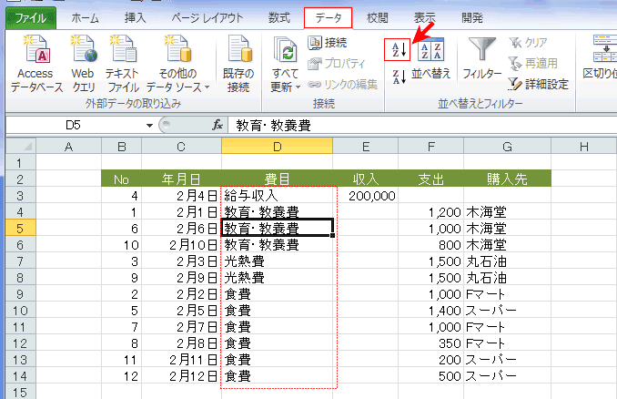Select the Data (データ) tab

coord(329,18)
